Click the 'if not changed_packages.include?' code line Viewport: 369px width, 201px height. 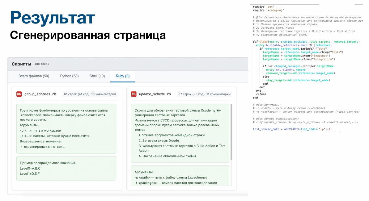298,66
